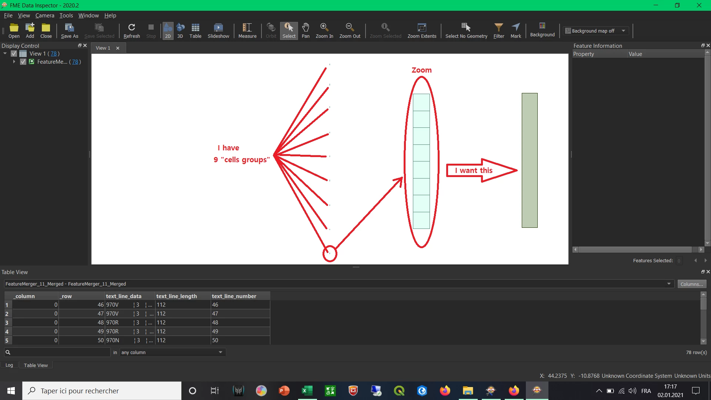Click the Zoom In magnifier icon

[x=324, y=30]
